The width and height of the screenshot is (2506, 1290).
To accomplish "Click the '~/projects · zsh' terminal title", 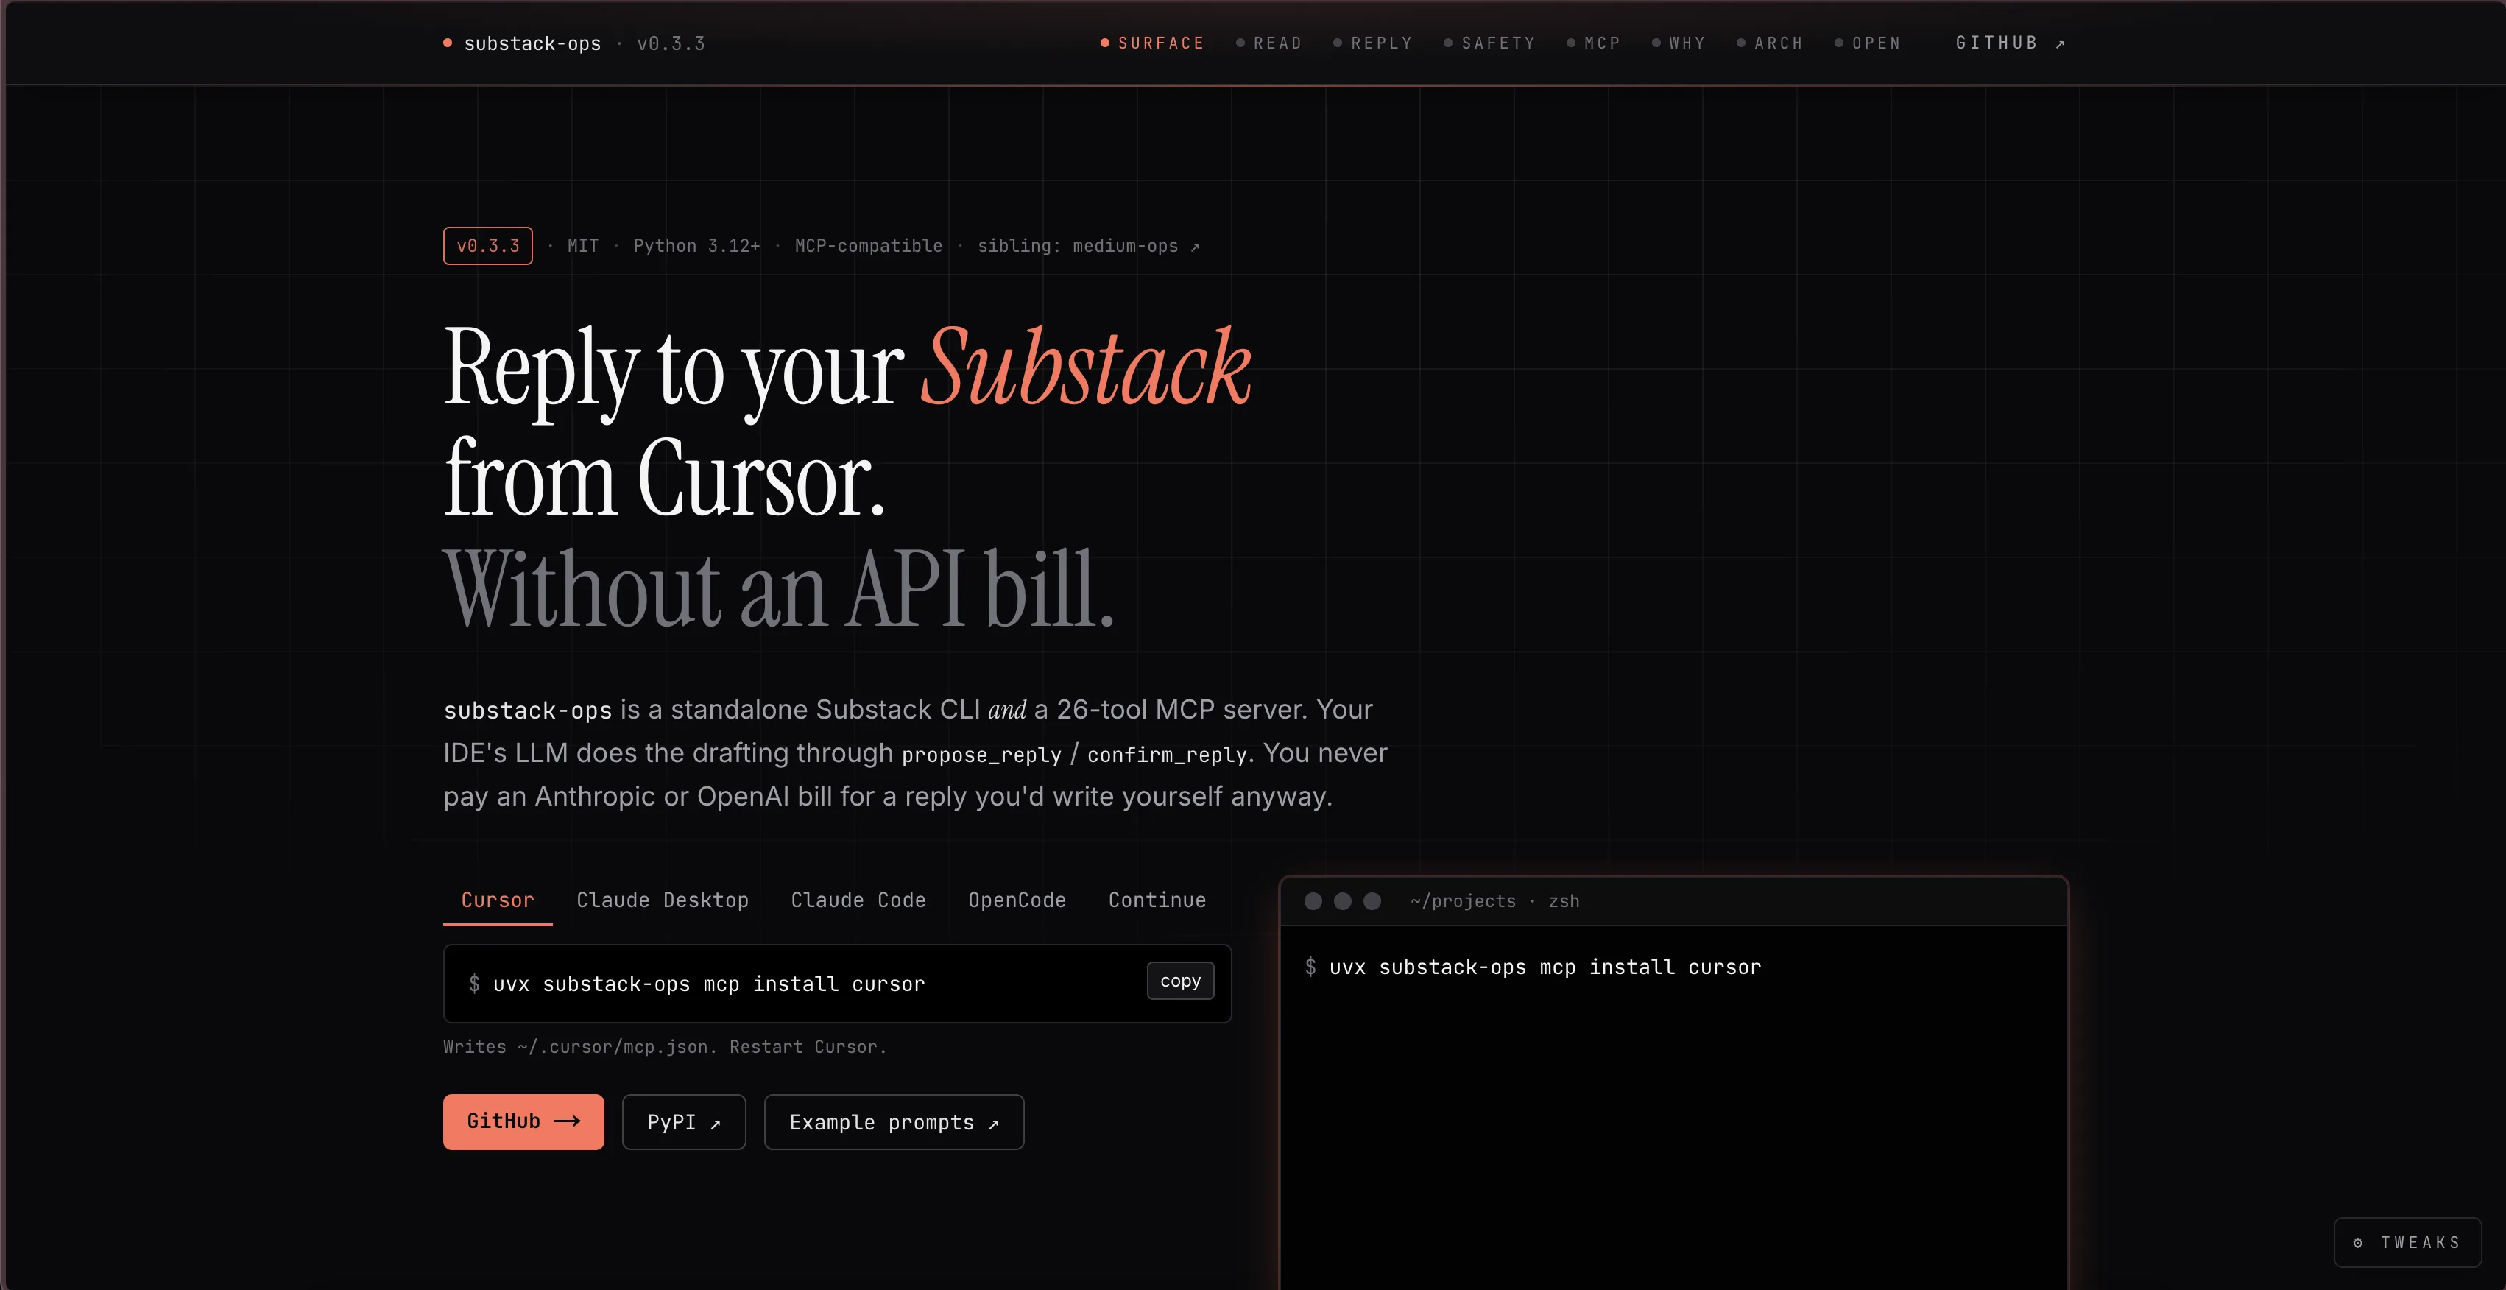I will point(1494,900).
